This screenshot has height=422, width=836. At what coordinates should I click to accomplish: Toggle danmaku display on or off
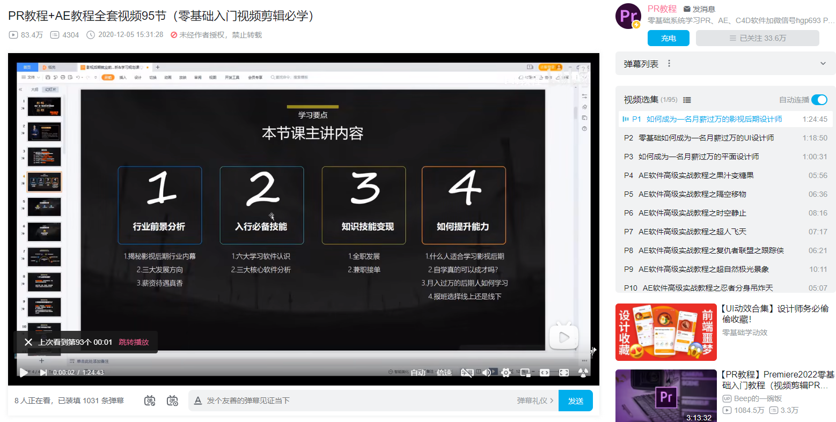[150, 401]
